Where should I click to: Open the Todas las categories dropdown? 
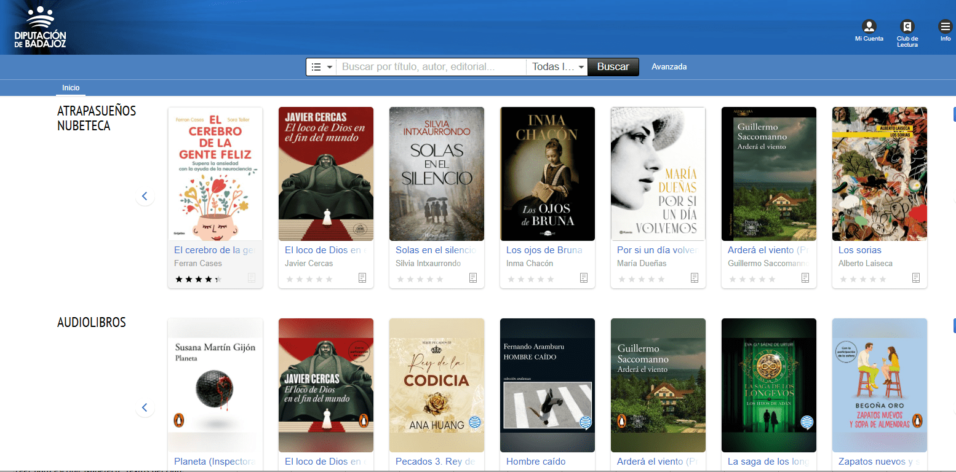click(557, 67)
